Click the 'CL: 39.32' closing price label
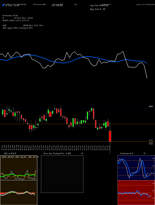Viewport: 155px width, 205px height. coord(57,6)
